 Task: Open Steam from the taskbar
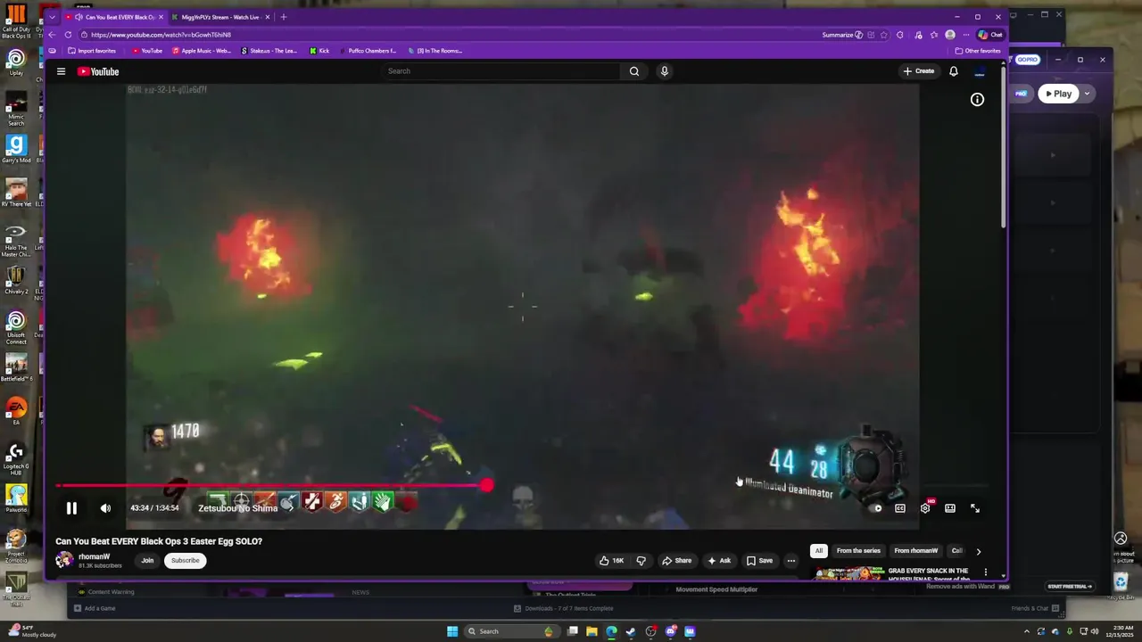point(631,631)
